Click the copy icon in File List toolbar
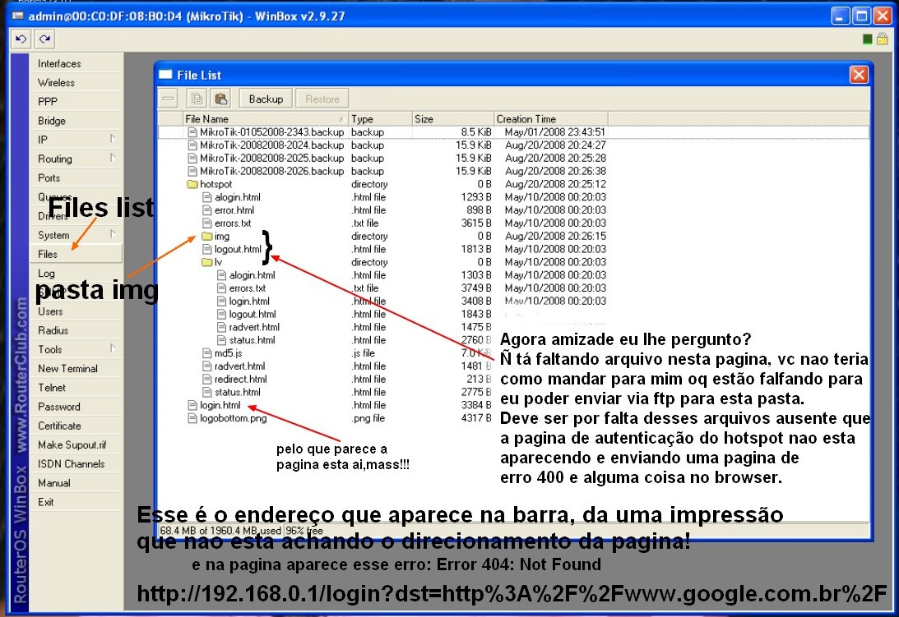Image resolution: width=899 pixels, height=617 pixels. 197,99
